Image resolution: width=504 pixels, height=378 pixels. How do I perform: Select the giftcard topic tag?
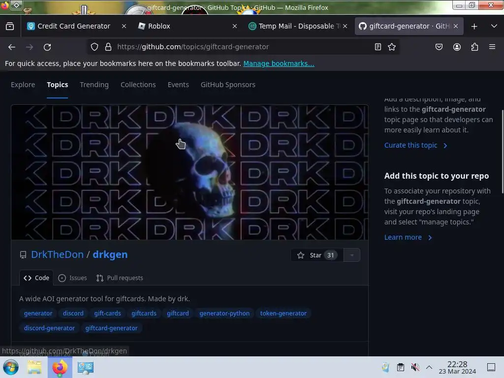click(x=178, y=314)
